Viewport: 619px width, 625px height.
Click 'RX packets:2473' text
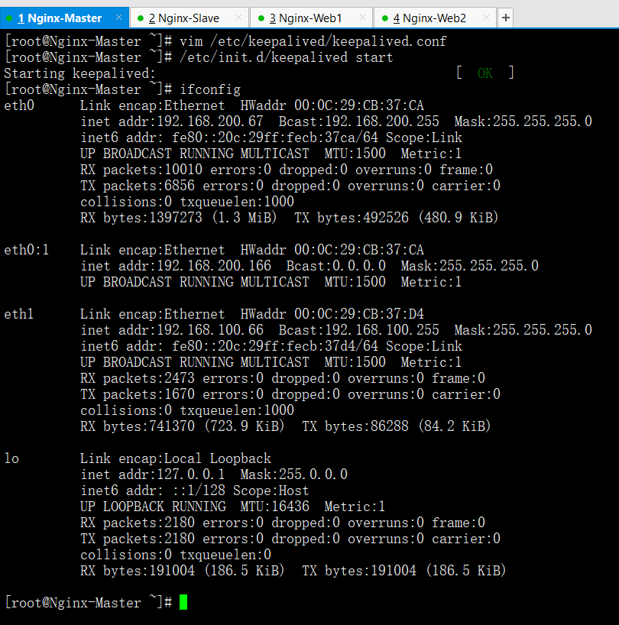click(x=138, y=378)
